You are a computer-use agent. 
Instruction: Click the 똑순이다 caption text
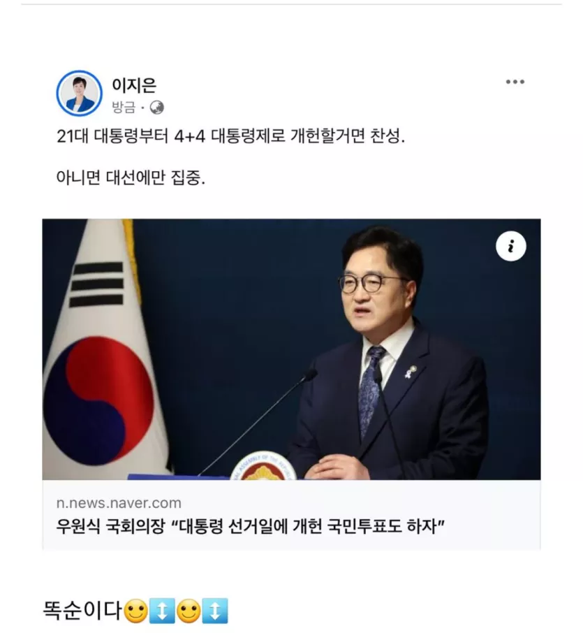(x=82, y=611)
